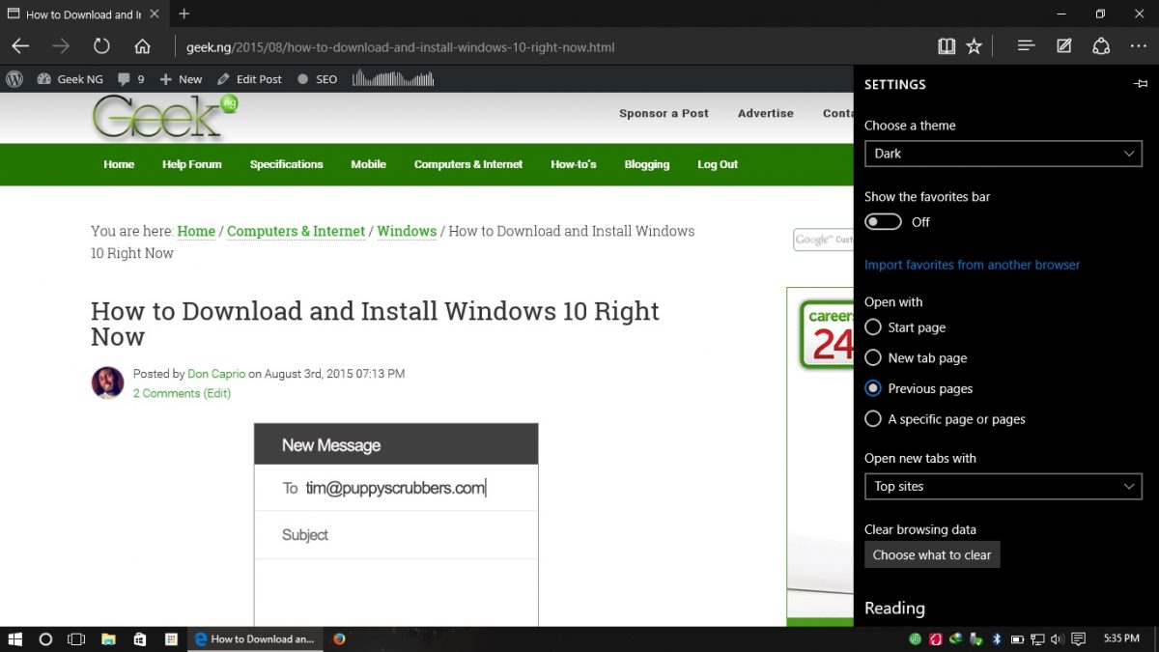Click Choose what to clear button
Screen dimensions: 1159x652
932,555
